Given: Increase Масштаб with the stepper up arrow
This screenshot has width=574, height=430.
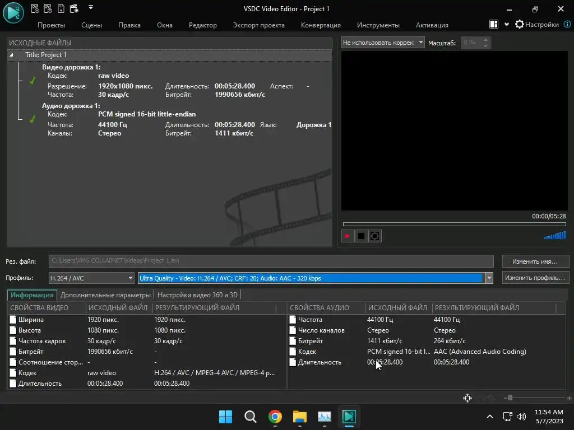Looking at the screenshot, I should pos(485,40).
